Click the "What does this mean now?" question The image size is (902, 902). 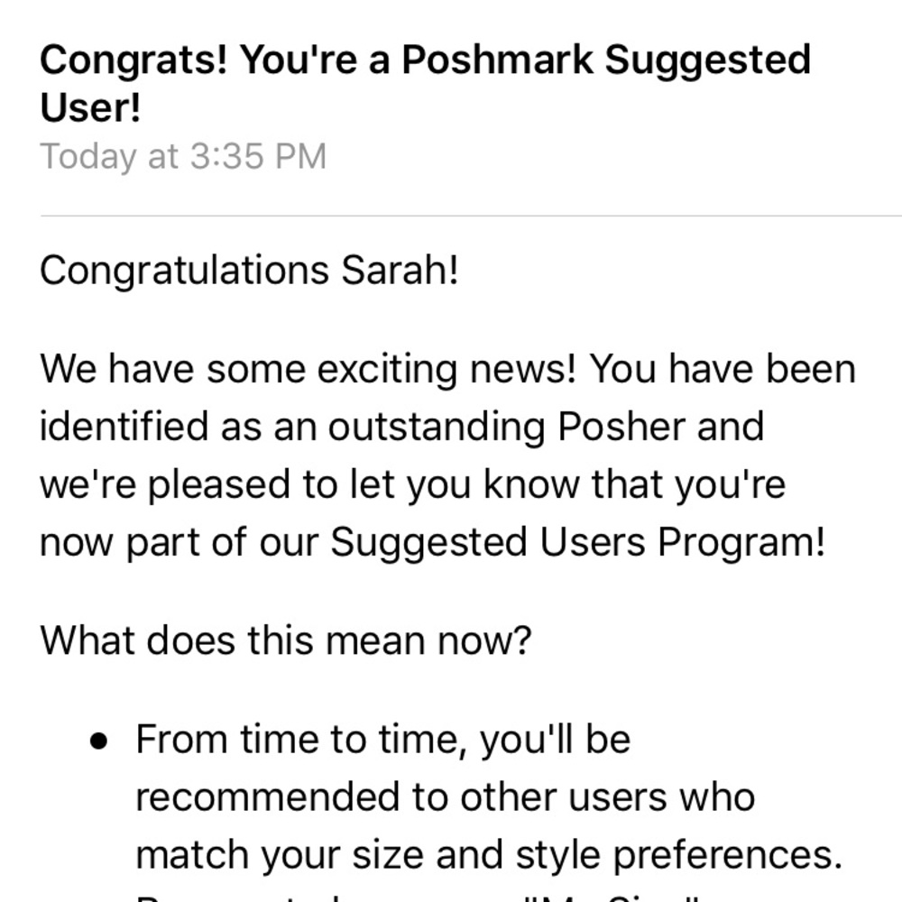(285, 640)
